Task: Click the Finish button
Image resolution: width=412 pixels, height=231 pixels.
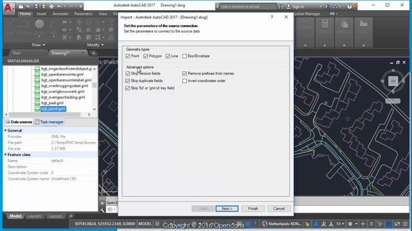Action: [x=253, y=209]
